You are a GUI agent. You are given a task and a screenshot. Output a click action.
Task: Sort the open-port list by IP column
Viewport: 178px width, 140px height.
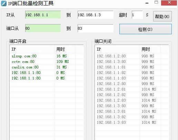32,49
